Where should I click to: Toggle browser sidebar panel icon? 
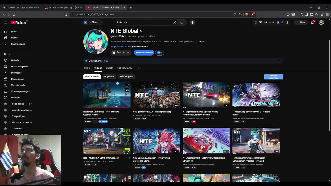point(306,14)
